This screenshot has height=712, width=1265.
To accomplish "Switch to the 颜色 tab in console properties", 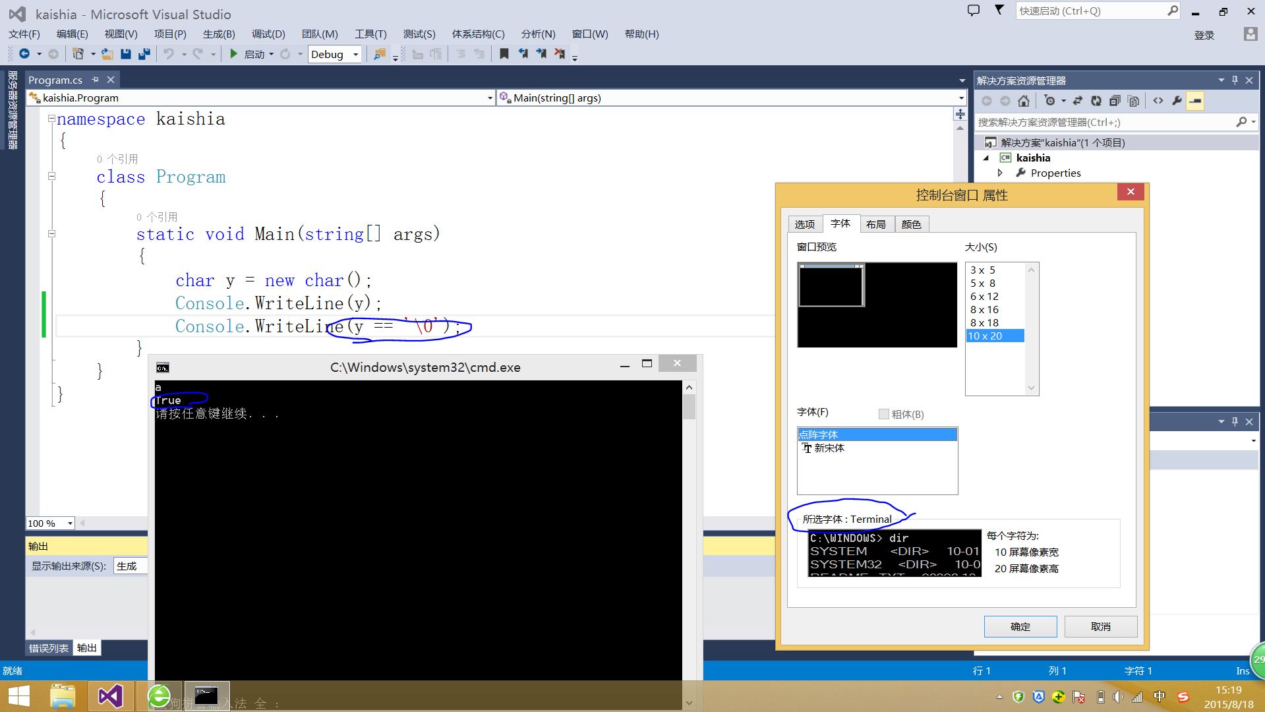I will 912,224.
